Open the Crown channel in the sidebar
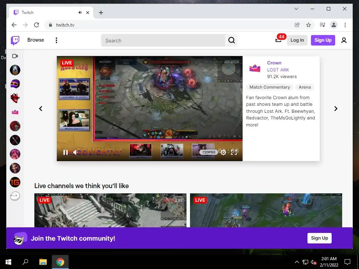This screenshot has width=359, height=269. pos(15,112)
